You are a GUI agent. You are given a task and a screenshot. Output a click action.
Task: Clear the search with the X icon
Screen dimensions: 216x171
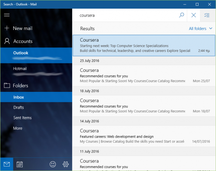tap(194, 15)
